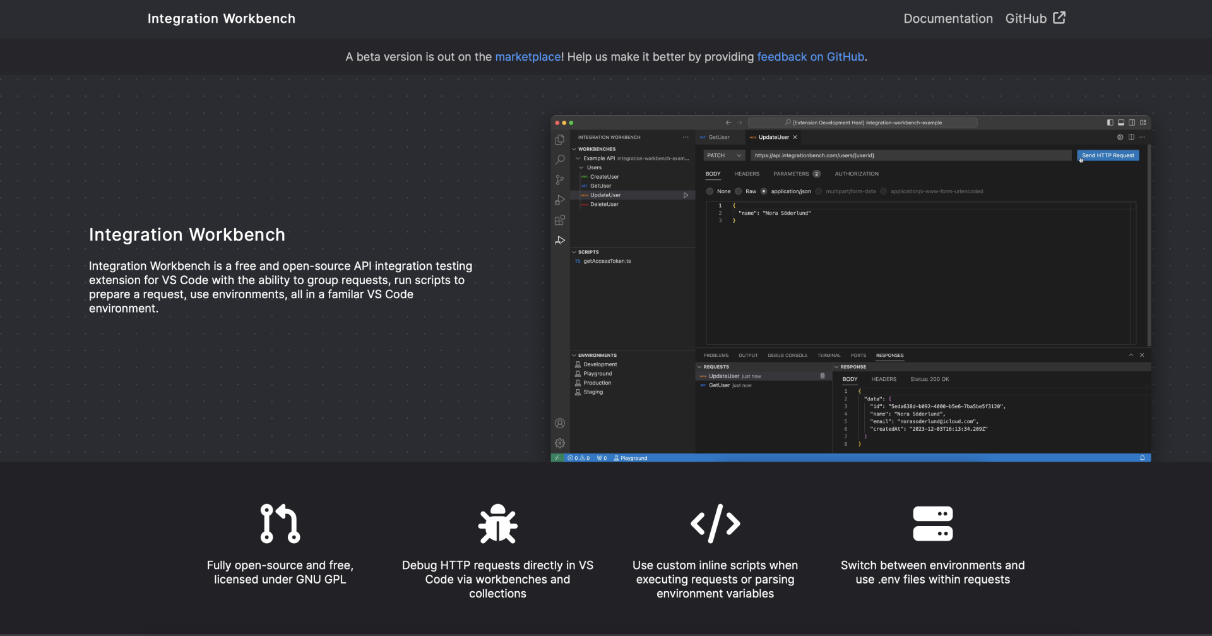The image size is (1212, 636).
Task: Select the application/json radio button
Action: (764, 191)
